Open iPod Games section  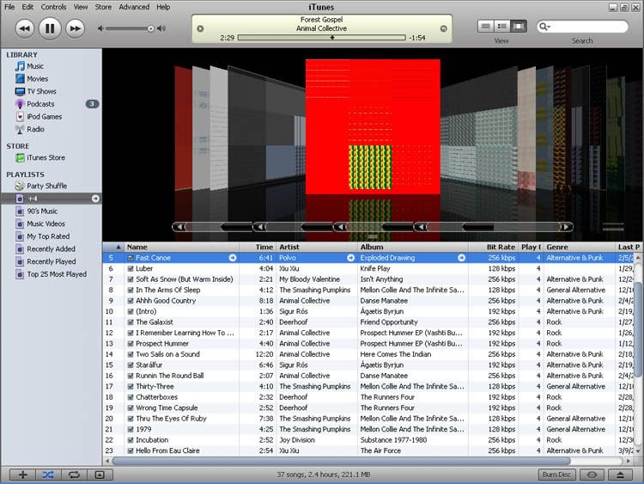[x=45, y=117]
